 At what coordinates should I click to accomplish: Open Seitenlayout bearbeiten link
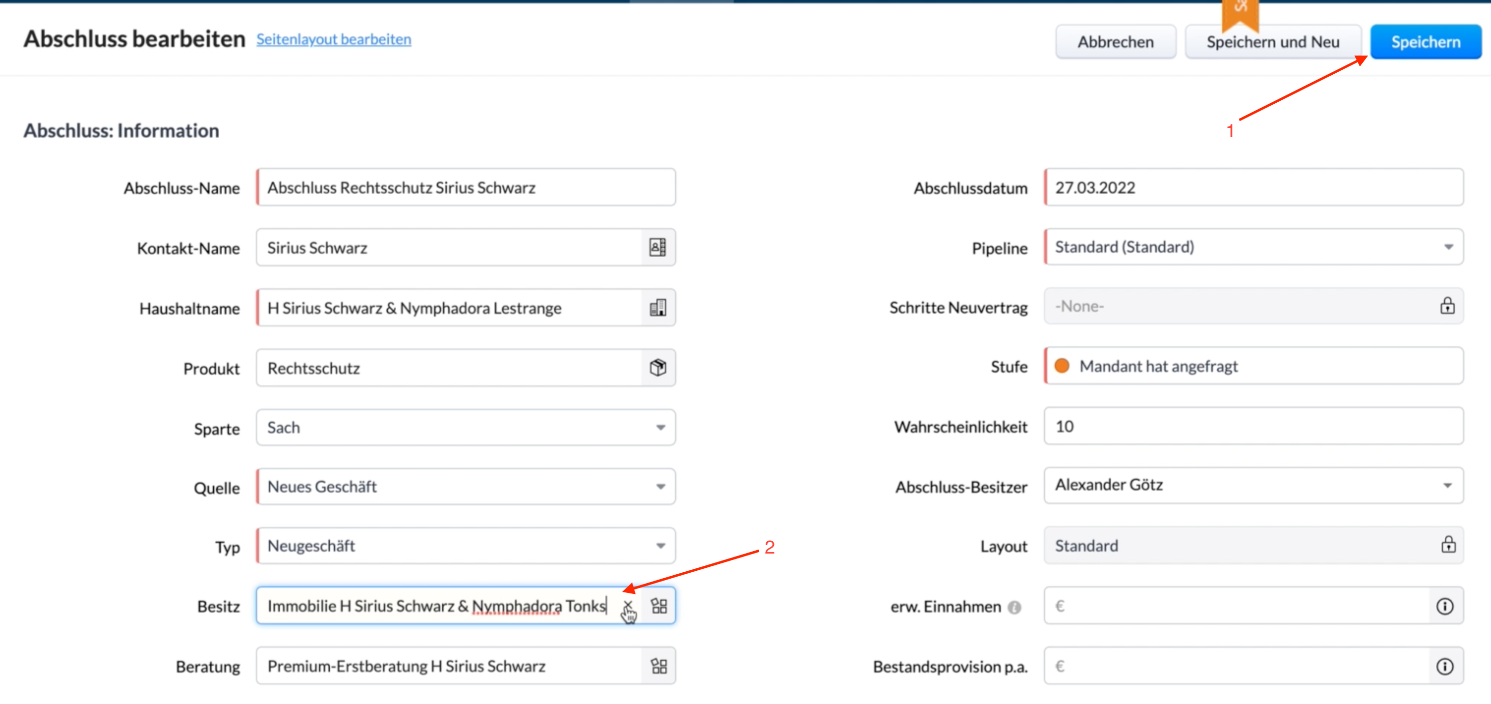pyautogui.click(x=333, y=39)
